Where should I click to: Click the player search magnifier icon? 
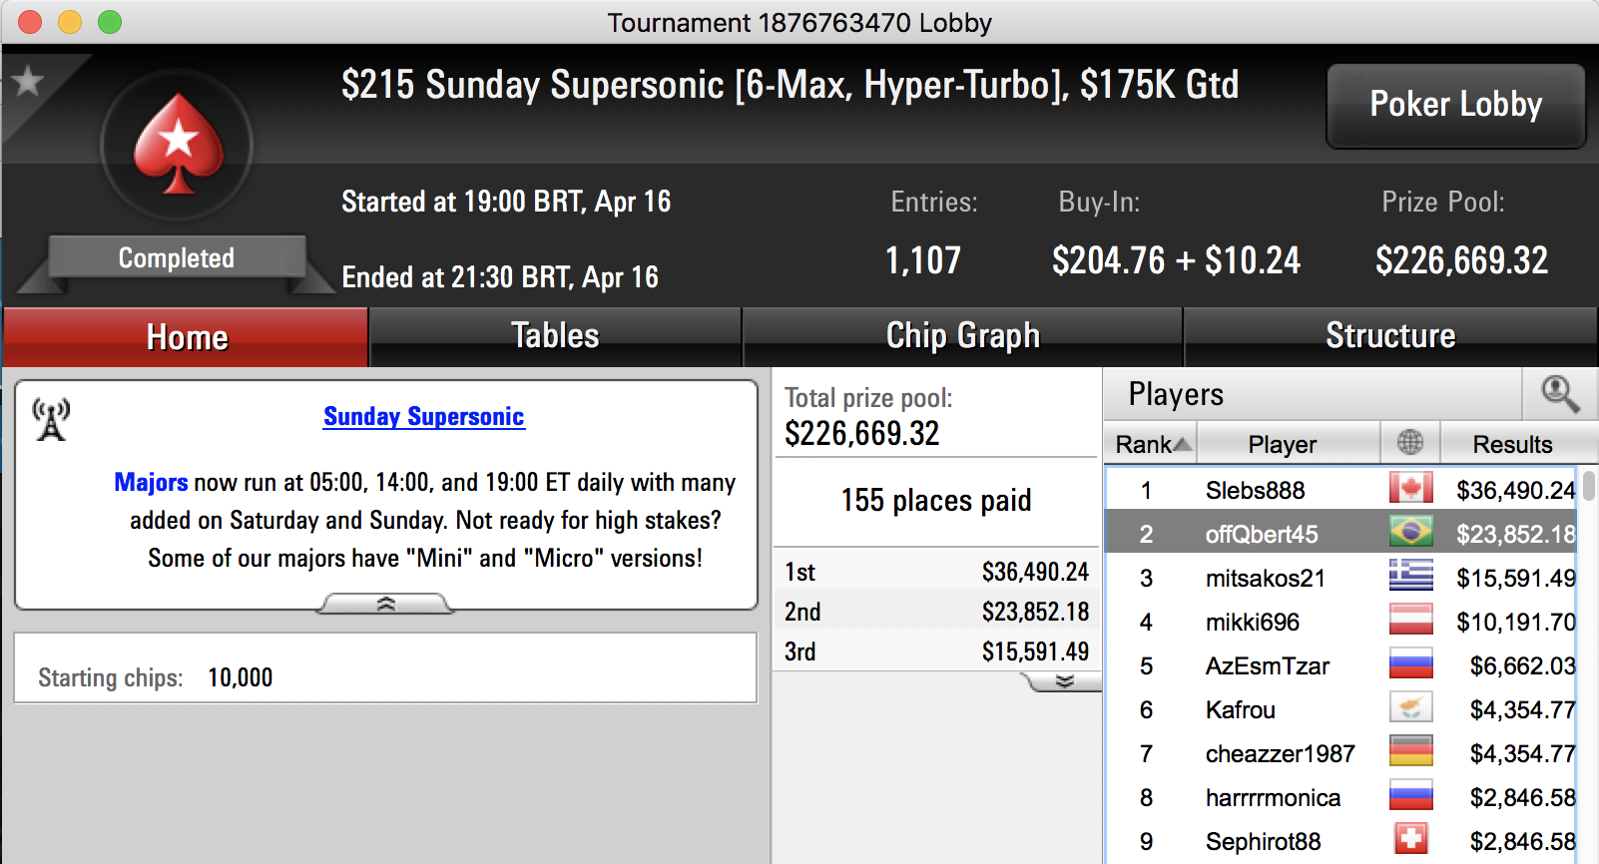coord(1559,394)
